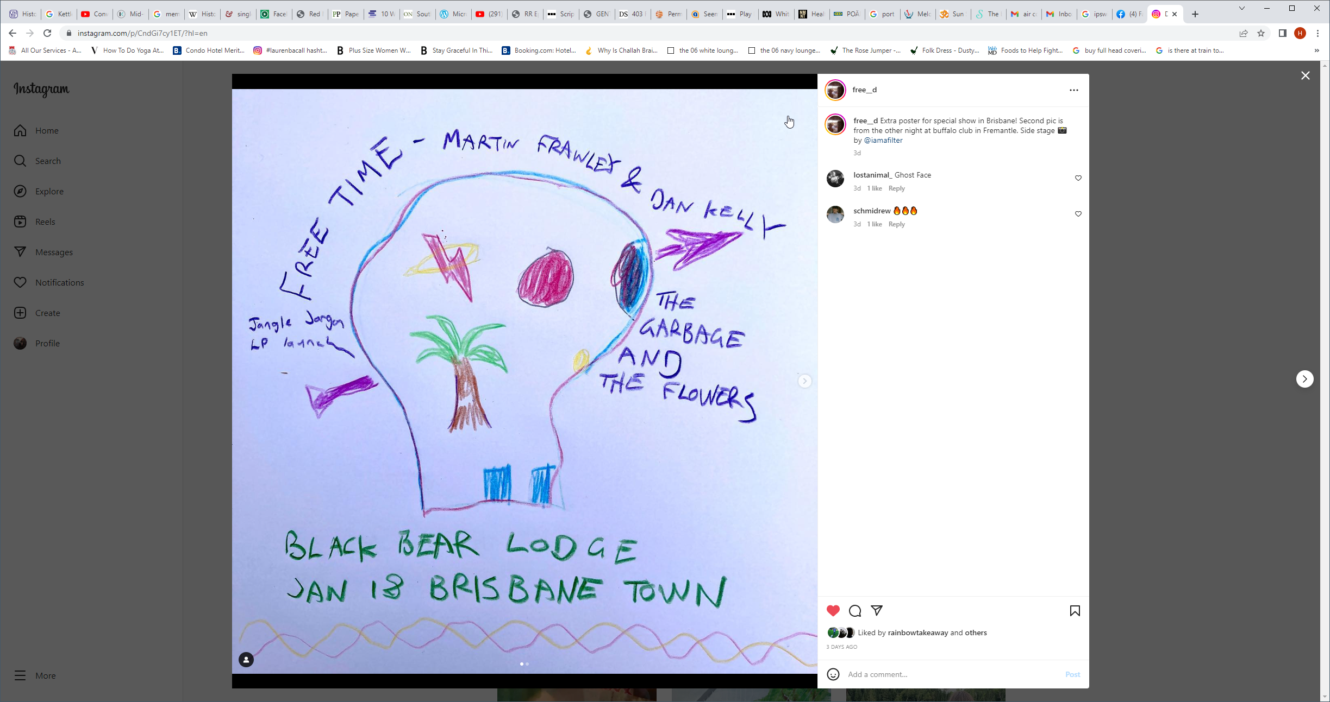This screenshot has width=1330, height=702.
Task: Go to next carousel image arrow
Action: click(x=805, y=381)
